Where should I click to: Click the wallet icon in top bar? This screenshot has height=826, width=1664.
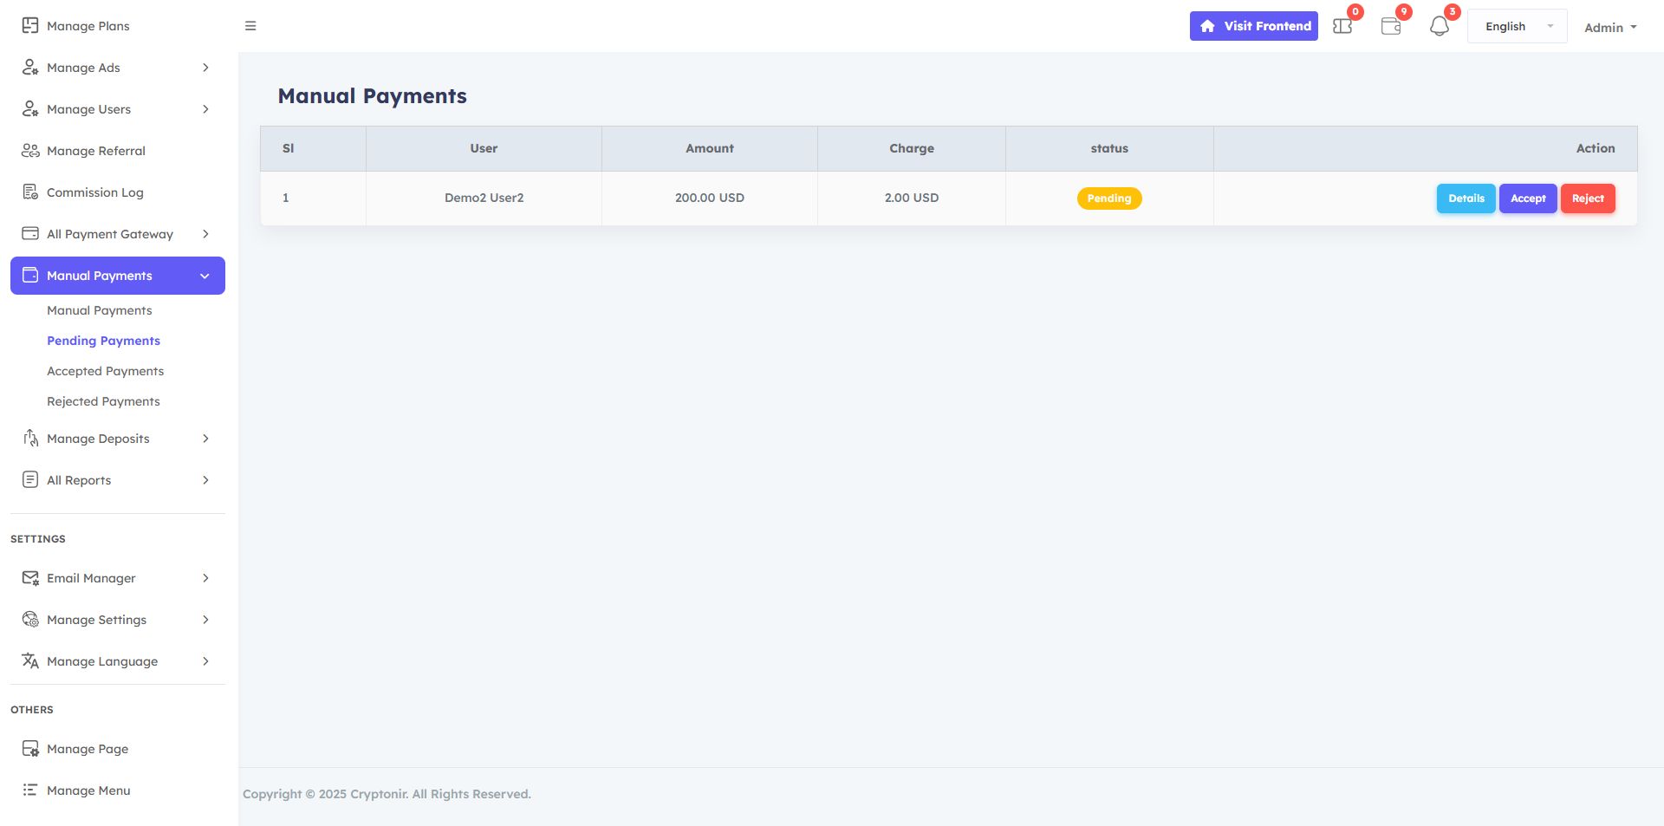pyautogui.click(x=1390, y=27)
